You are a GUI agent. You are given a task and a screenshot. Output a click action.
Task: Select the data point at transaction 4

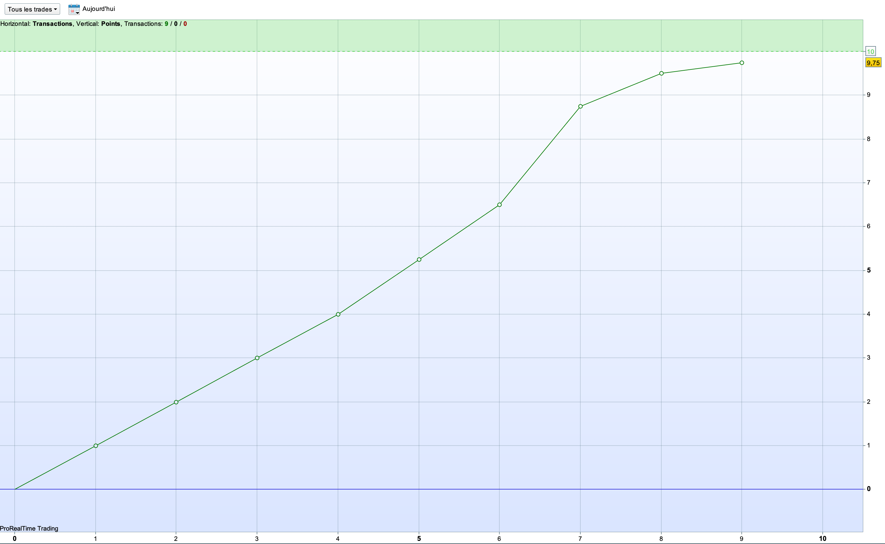[x=338, y=315]
